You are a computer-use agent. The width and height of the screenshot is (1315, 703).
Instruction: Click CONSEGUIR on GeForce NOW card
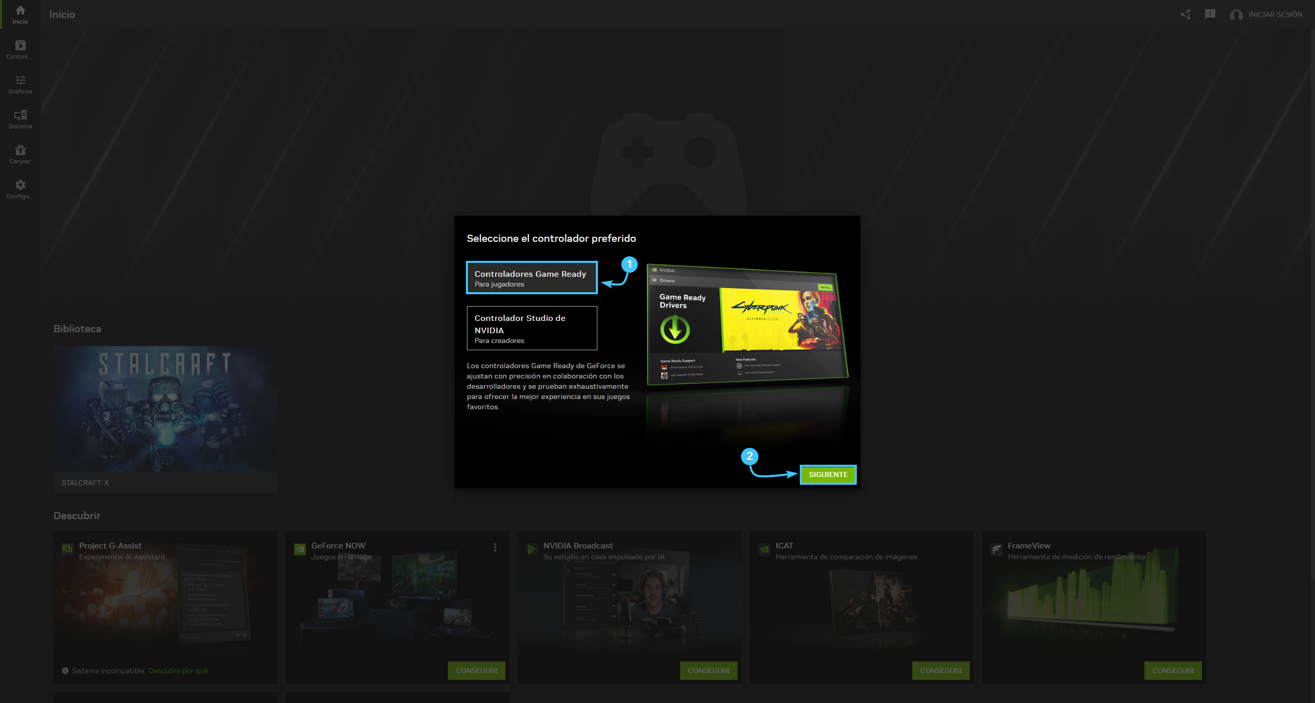point(476,671)
